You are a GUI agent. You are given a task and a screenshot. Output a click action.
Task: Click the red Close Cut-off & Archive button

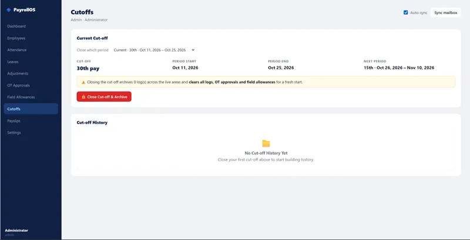104,97
